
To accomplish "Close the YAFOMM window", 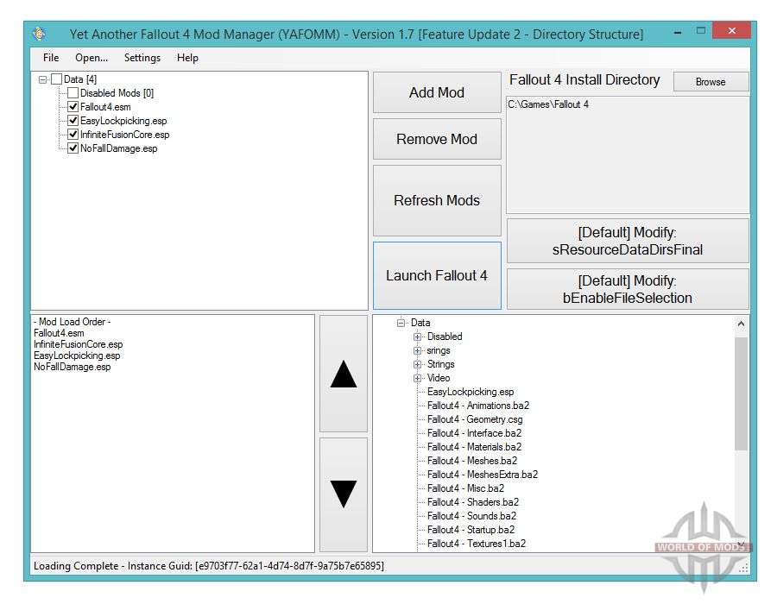I will [x=731, y=31].
